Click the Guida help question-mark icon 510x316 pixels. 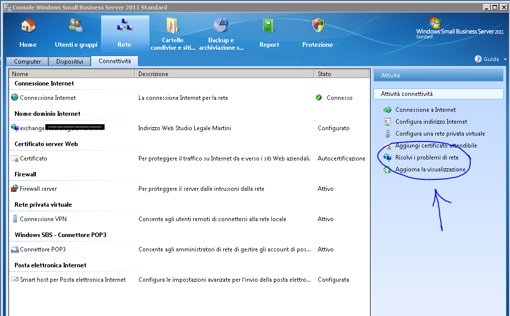478,59
